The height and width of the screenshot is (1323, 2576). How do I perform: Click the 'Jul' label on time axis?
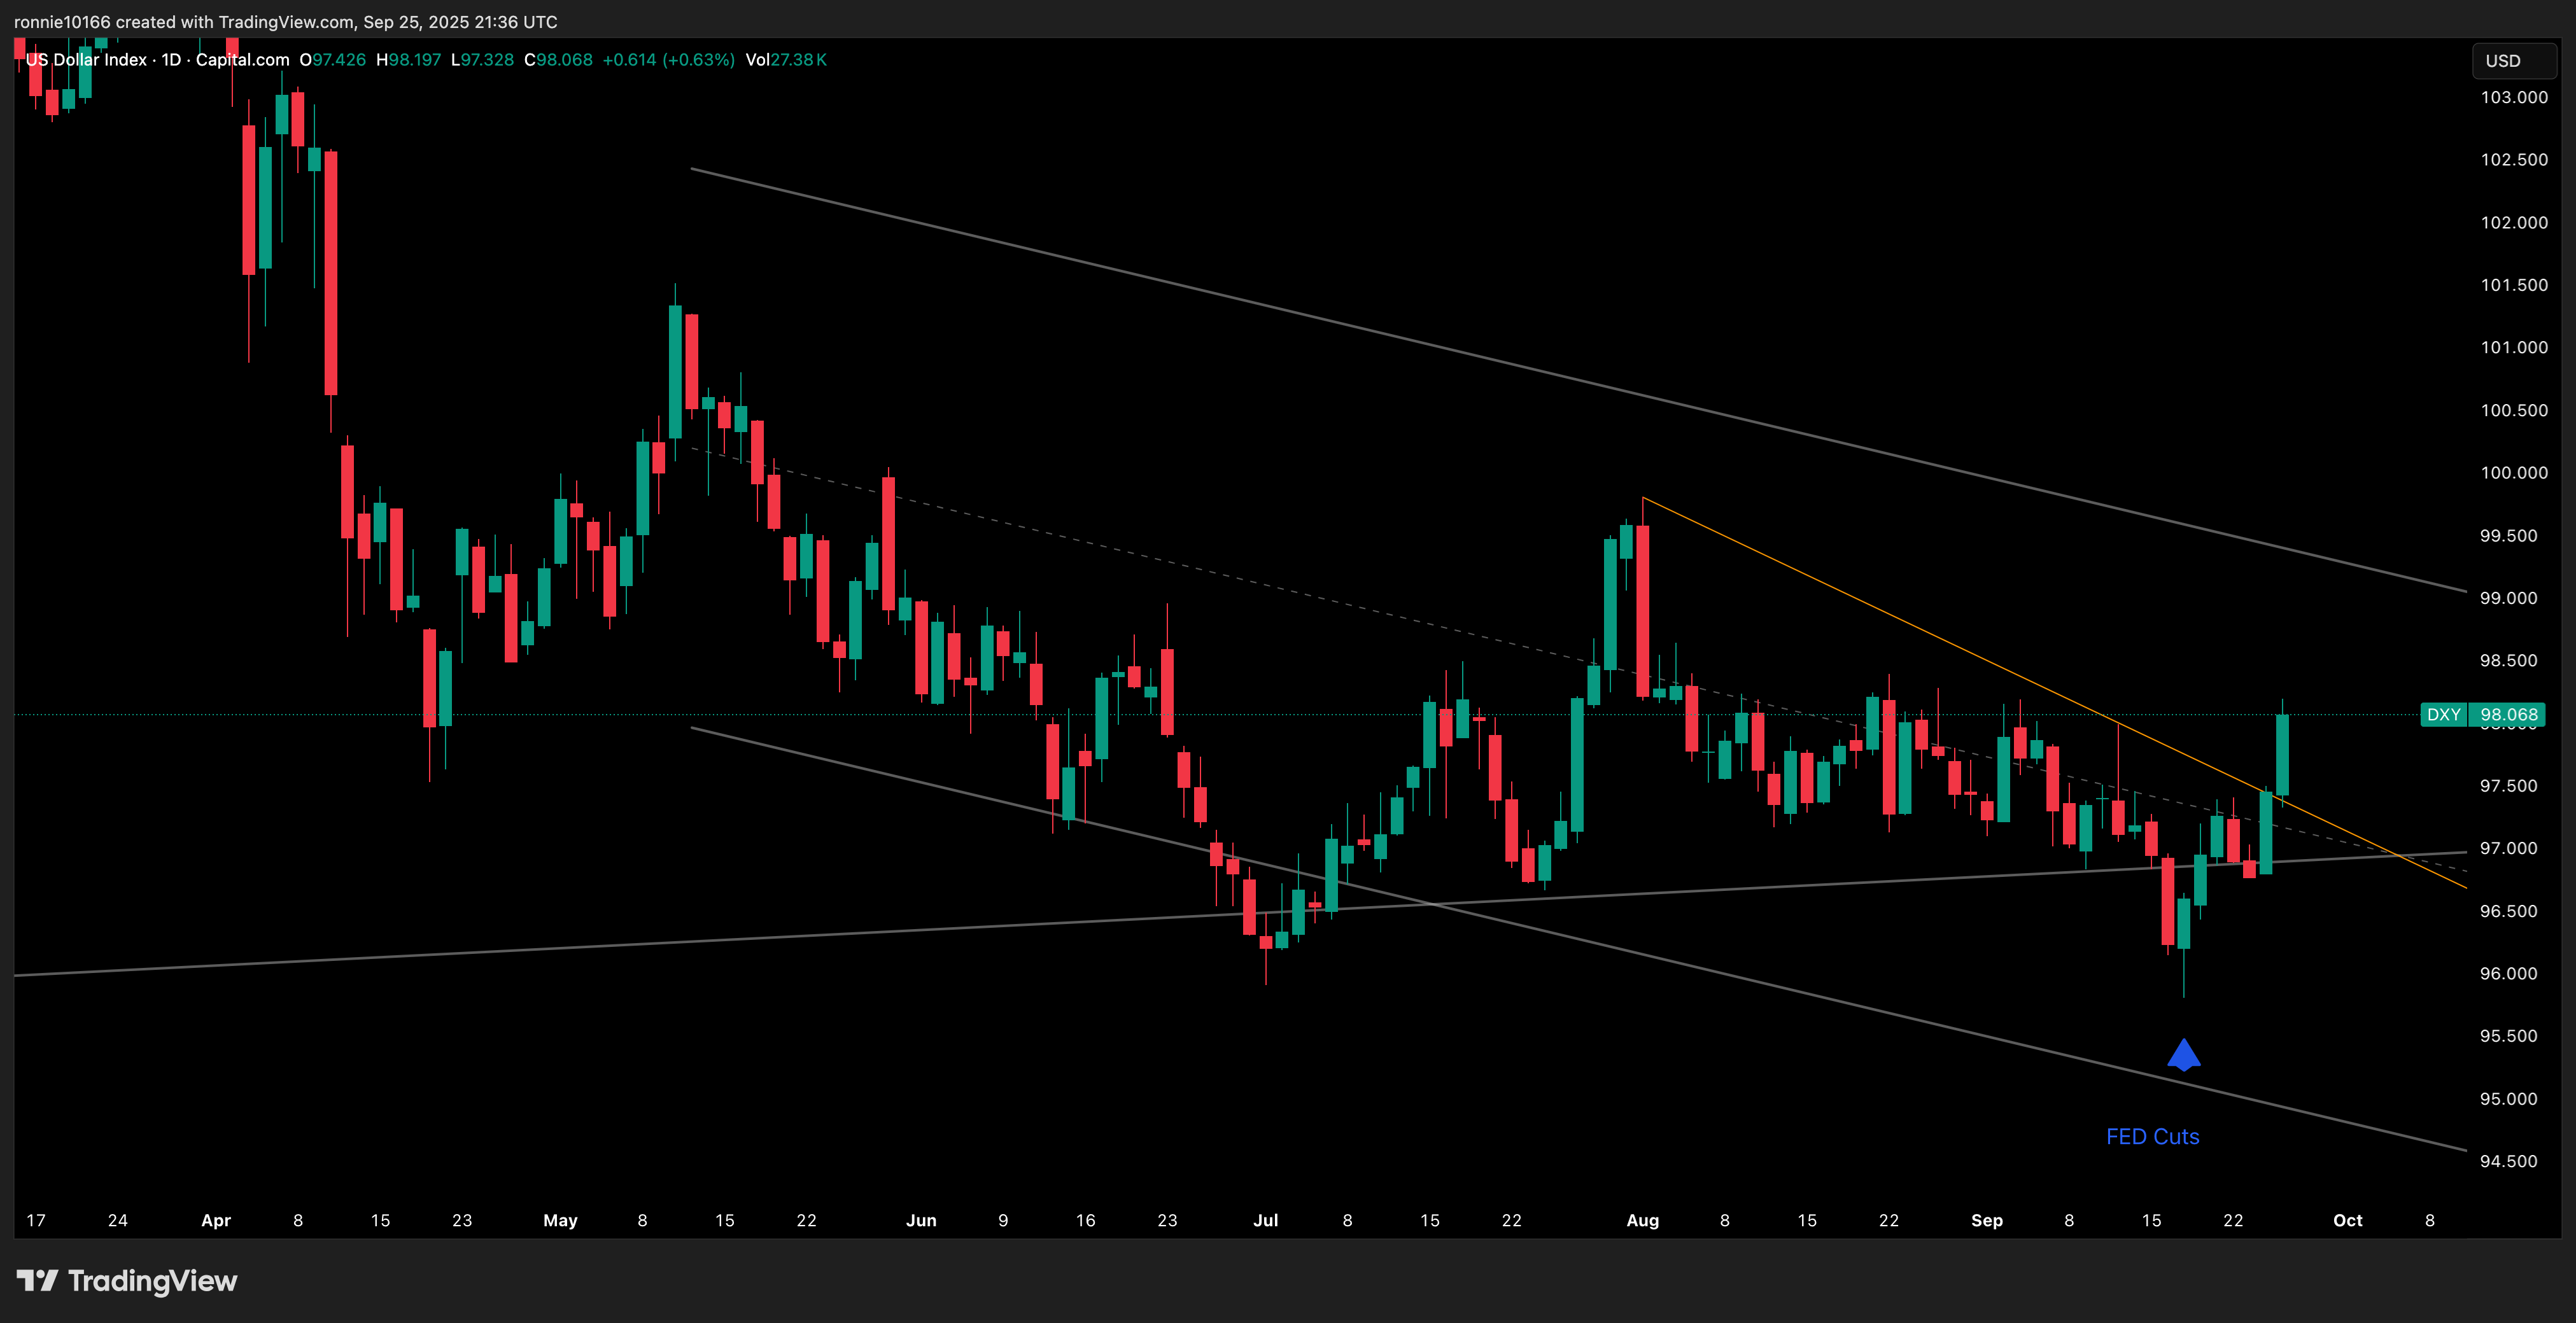point(1265,1220)
